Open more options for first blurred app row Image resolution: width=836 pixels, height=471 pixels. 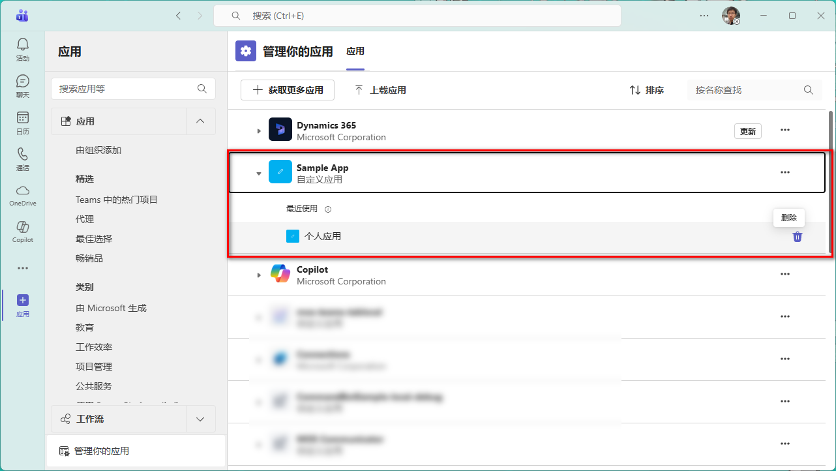pyautogui.click(x=785, y=316)
